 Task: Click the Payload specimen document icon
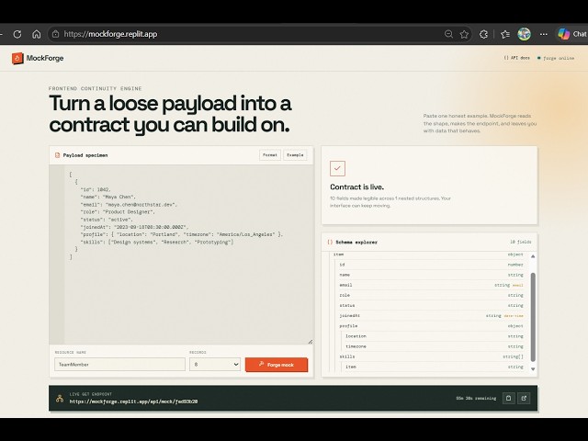pos(57,155)
